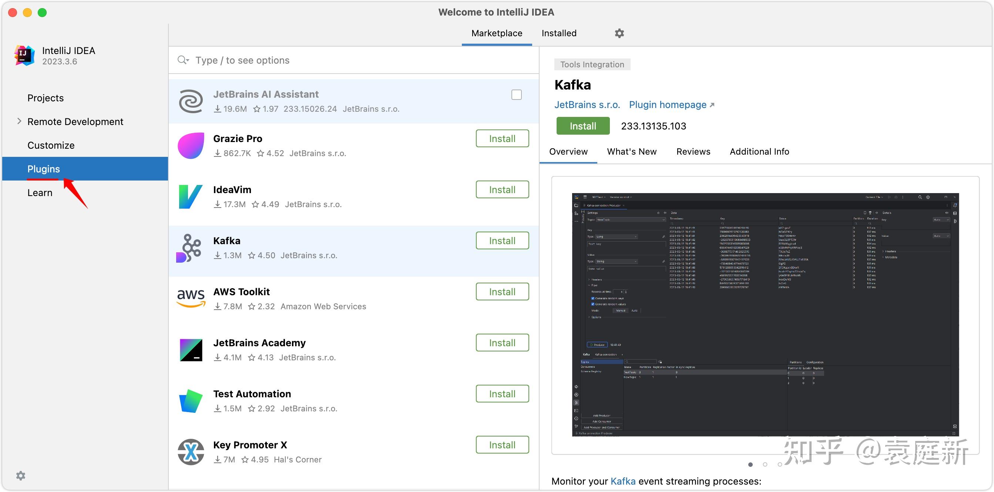Select the Kafka plugin icon
The width and height of the screenshot is (994, 492).
tap(191, 248)
